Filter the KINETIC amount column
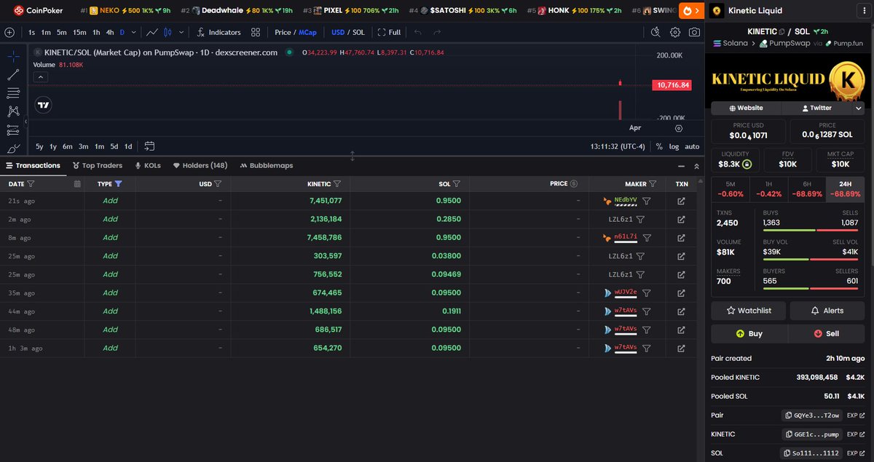The image size is (874, 462). (337, 184)
